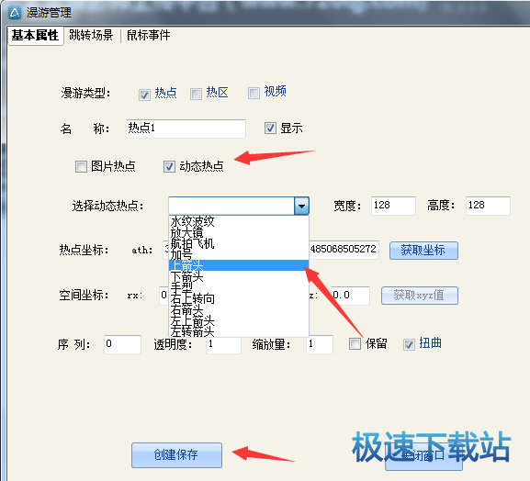Enable the 视频 checkbox
Screen dimensions: 530x481
[x=254, y=93]
